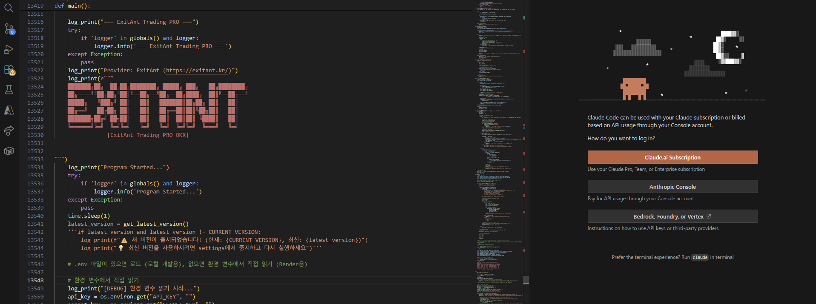The height and width of the screenshot is (304, 816).
Task: Click the editor minimap
Action: (498, 152)
